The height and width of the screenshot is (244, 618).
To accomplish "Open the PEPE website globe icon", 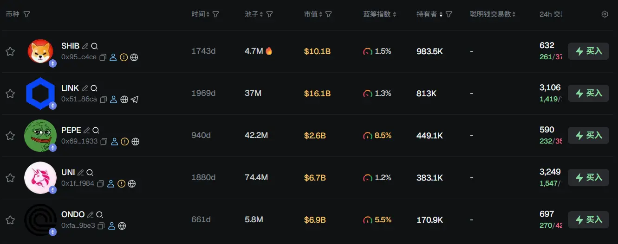I will click(x=135, y=142).
